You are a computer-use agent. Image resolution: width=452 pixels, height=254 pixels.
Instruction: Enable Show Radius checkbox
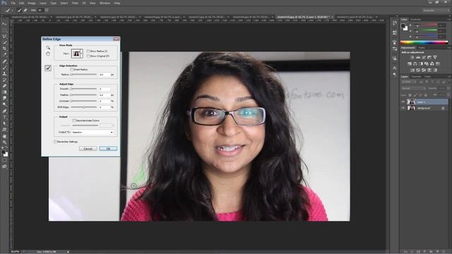point(88,51)
